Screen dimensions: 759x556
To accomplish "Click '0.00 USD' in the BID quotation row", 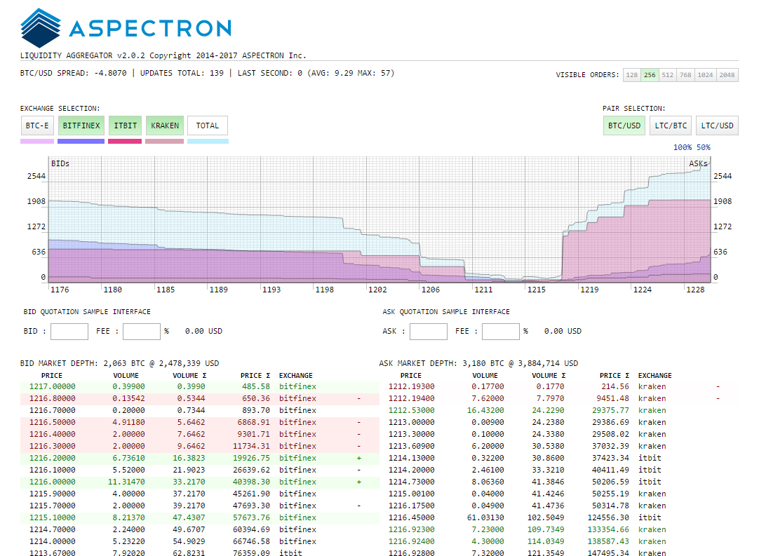I will coord(204,332).
